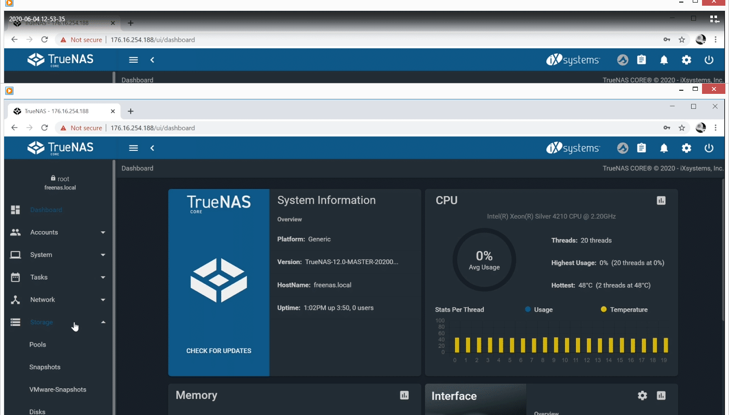729x415 pixels.
Task: Open CPU reports chart icon
Action: [661, 200]
